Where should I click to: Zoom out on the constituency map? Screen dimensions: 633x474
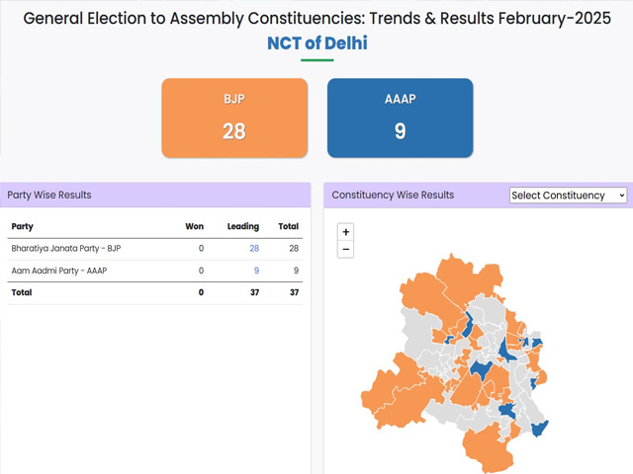[x=346, y=250]
